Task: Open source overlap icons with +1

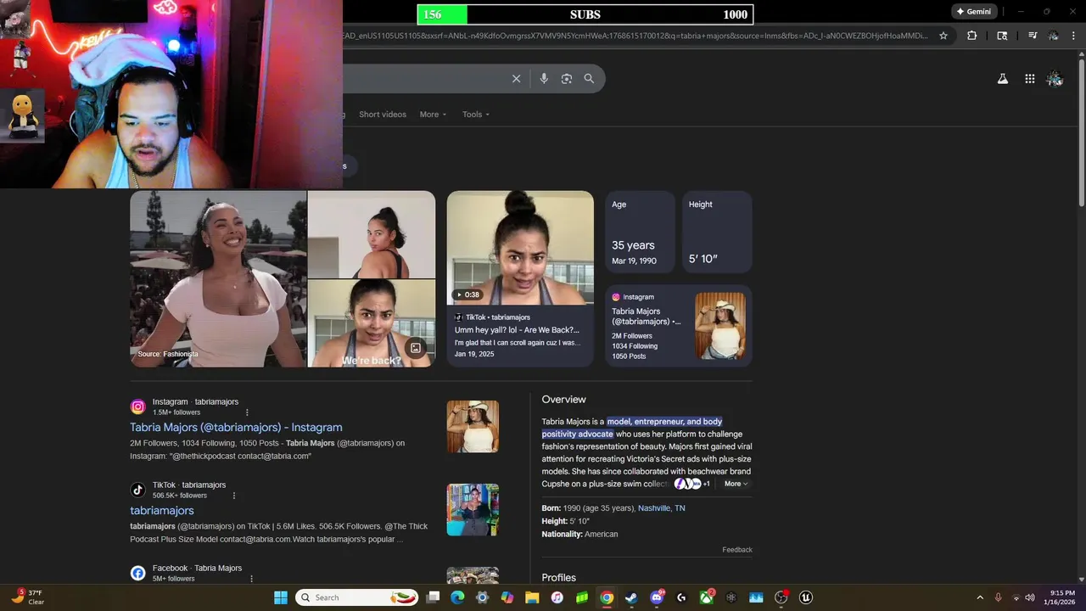Action: [x=692, y=484]
